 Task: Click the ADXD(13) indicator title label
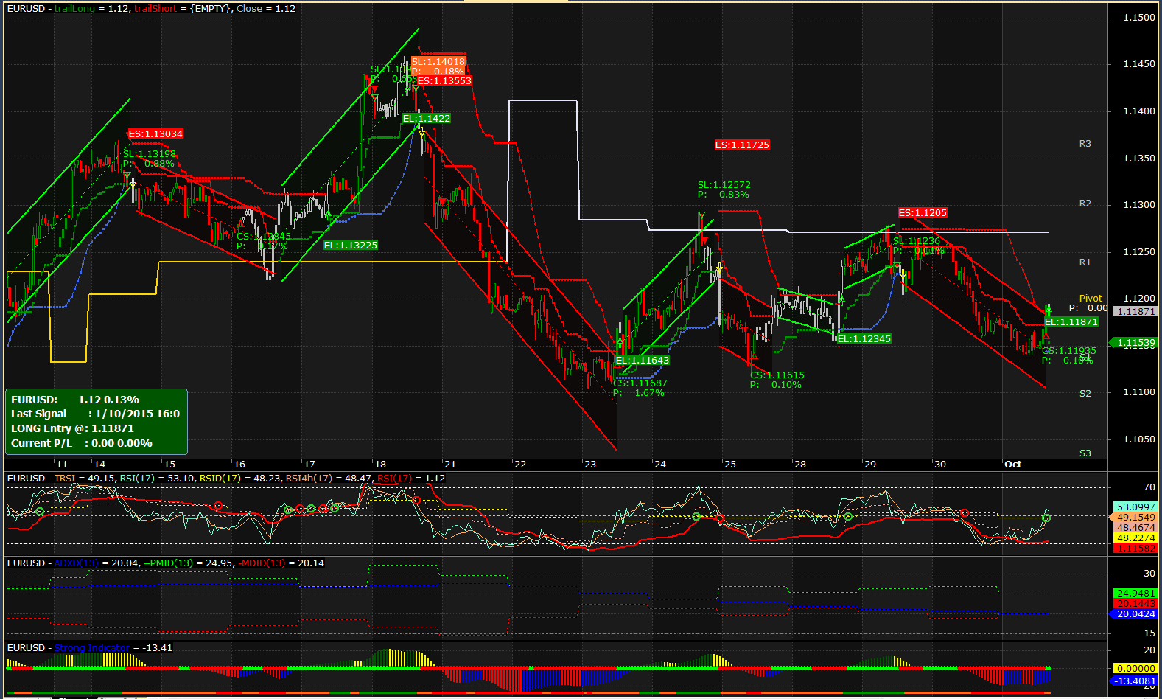pyautogui.click(x=76, y=563)
